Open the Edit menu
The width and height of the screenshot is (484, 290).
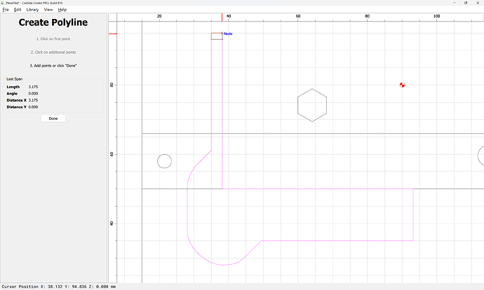click(18, 10)
